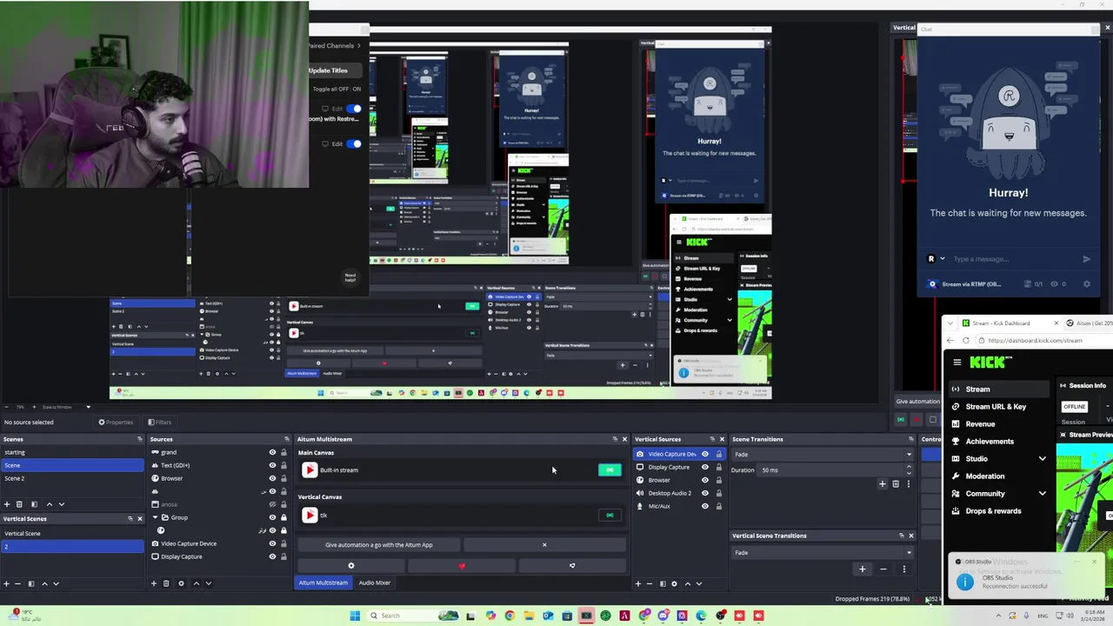
Task: Hide Desktop Audio 2 in Vertical Sources
Action: click(705, 493)
